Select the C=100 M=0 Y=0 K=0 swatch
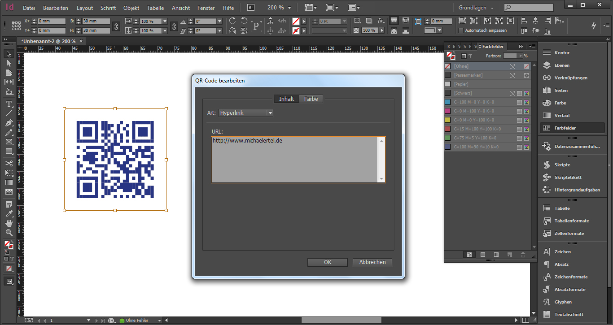The height and width of the screenshot is (325, 613). [487, 102]
